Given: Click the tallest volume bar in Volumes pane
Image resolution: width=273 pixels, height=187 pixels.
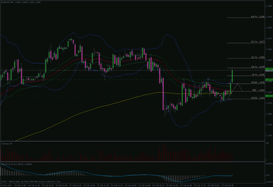Looking at the screenshot, I should [163, 152].
